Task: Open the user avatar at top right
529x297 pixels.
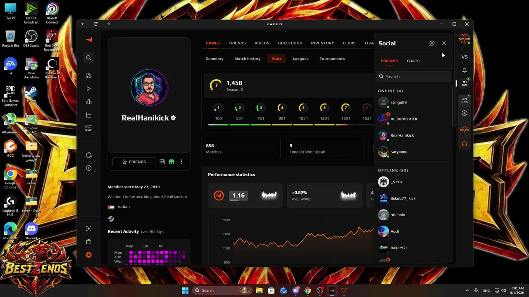Action: coord(465,39)
